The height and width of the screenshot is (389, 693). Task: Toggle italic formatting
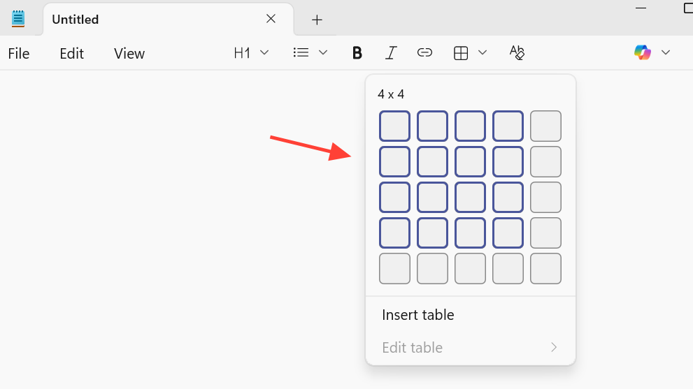click(x=391, y=53)
